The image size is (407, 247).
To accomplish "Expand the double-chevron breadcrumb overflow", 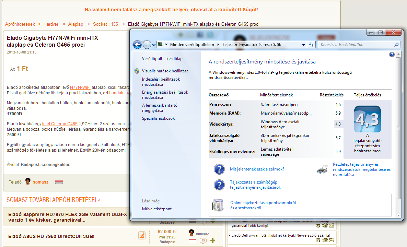I will click(166, 44).
